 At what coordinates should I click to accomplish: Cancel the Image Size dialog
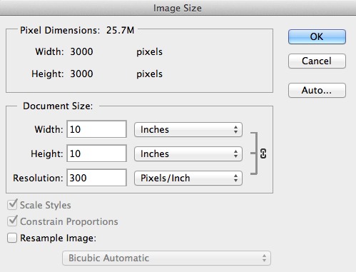317,61
